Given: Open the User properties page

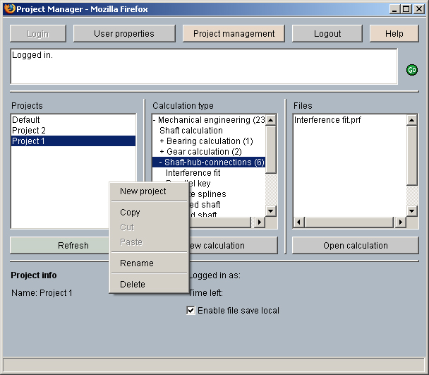Looking at the screenshot, I should (x=124, y=34).
